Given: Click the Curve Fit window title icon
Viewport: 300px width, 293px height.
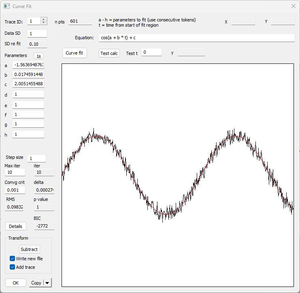Looking at the screenshot, I should coord(7,6).
